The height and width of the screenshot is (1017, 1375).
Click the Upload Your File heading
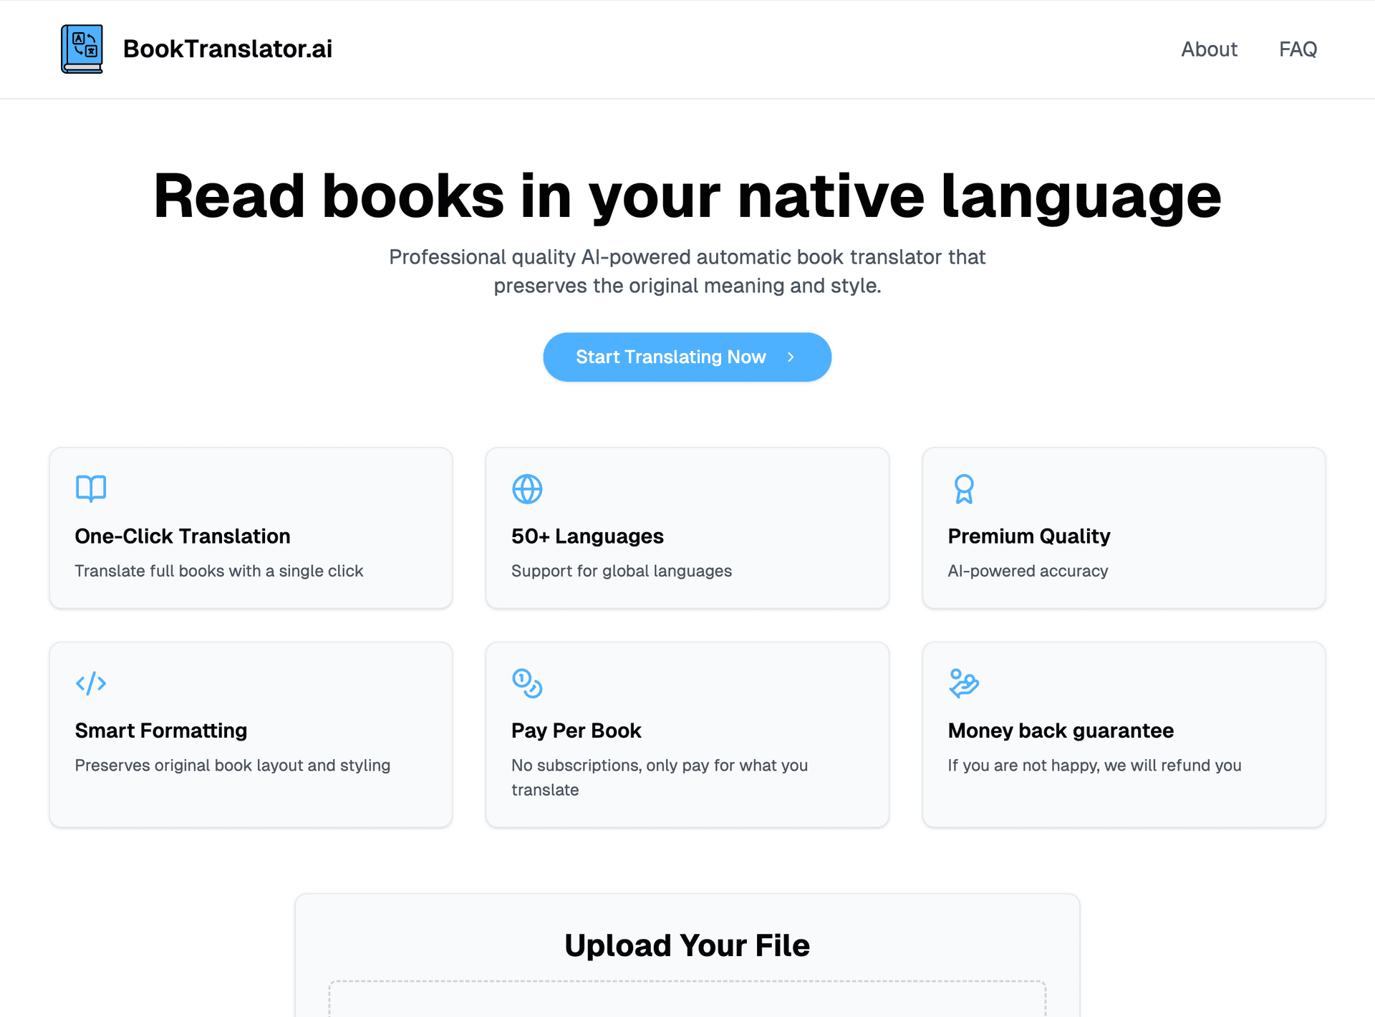(687, 945)
